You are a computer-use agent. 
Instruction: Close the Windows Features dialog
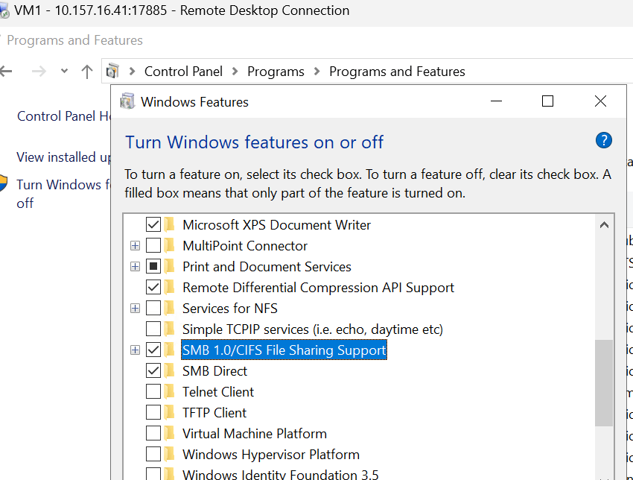point(600,101)
